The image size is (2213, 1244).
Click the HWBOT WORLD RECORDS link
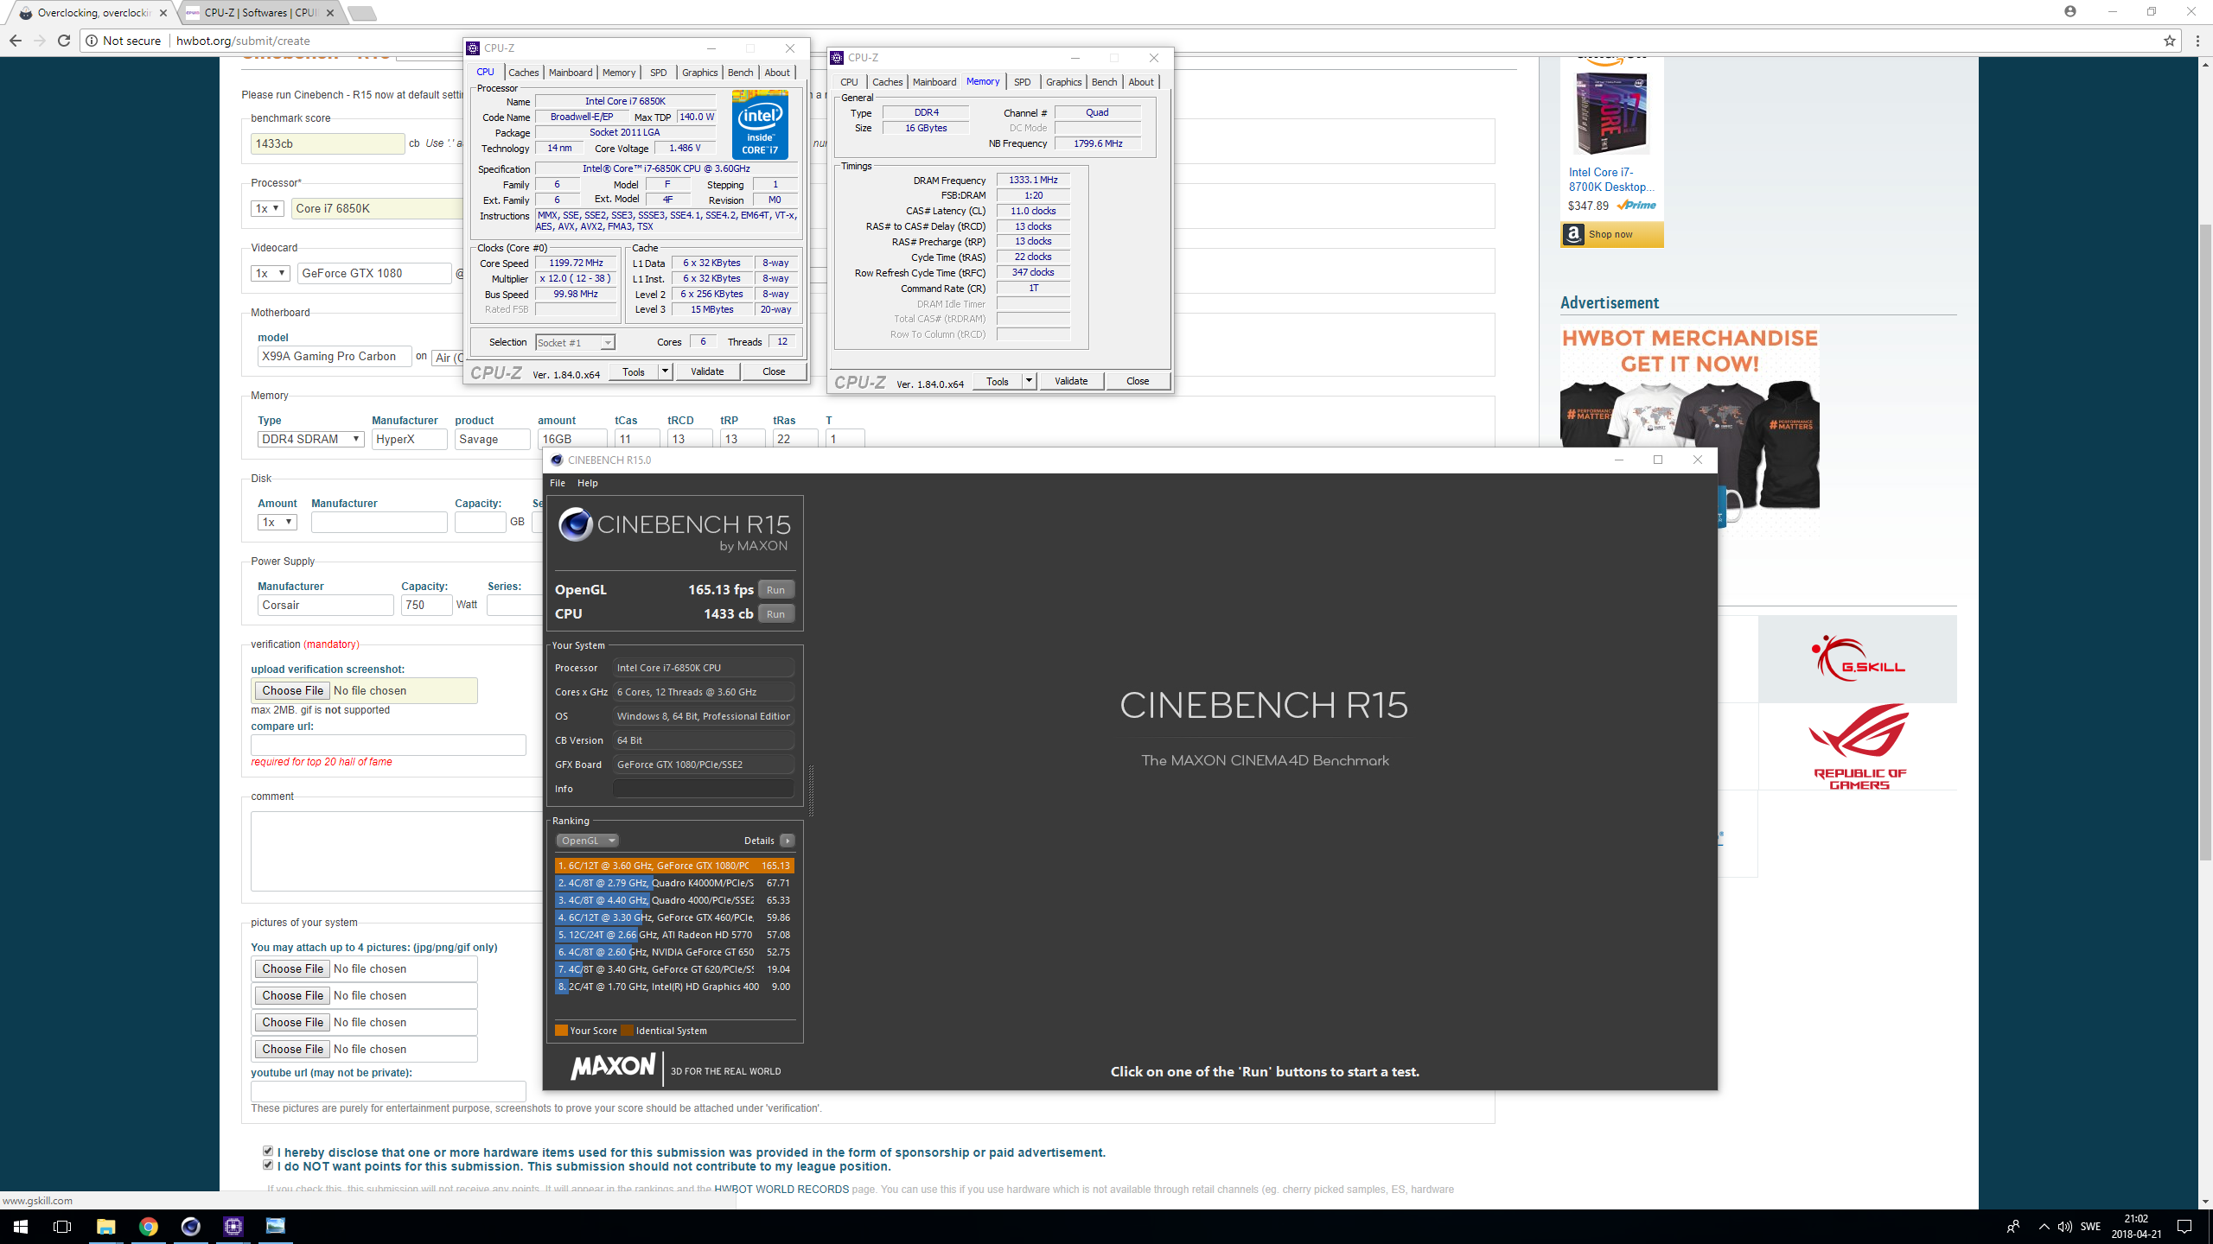tap(781, 1190)
